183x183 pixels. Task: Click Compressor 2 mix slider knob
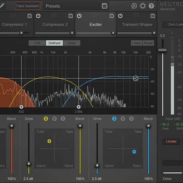pos(72,33)
